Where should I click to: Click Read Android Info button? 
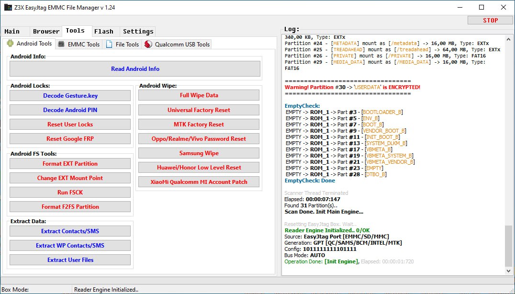pyautogui.click(x=135, y=69)
